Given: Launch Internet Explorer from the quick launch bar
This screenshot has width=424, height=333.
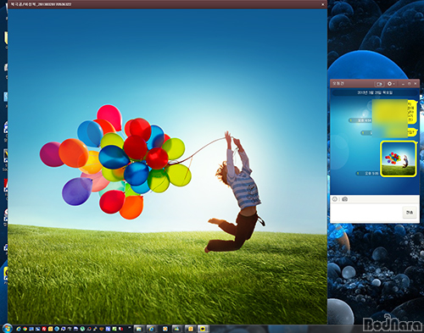Looking at the screenshot, I should coord(19,329).
